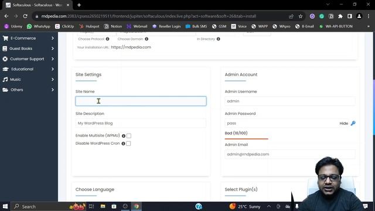The image size is (375, 211).
Task: Click the Windows taskbar Search box
Action: [49, 206]
